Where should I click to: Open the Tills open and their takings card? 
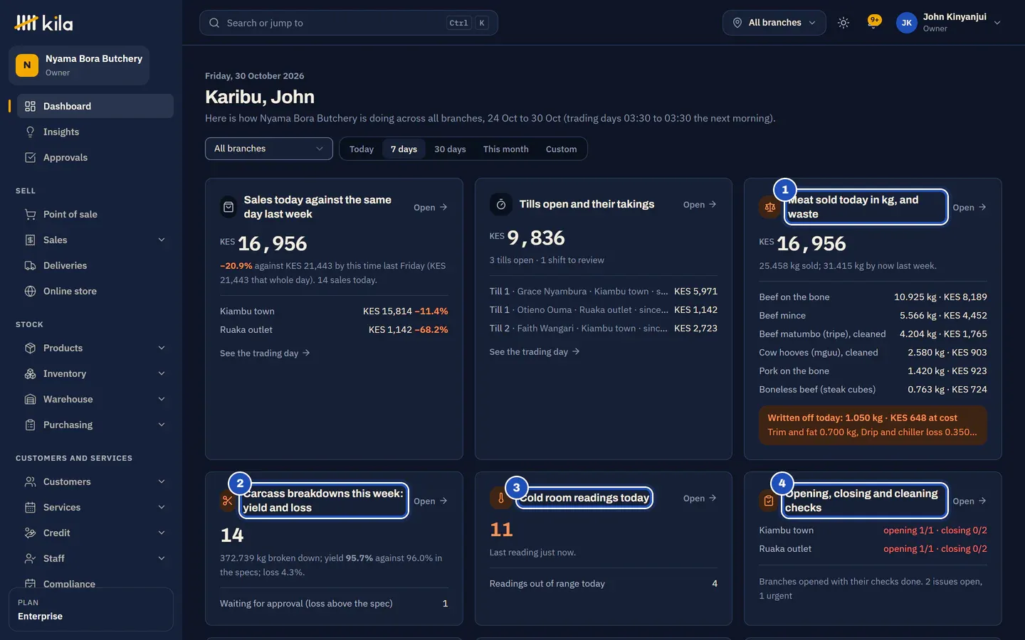point(700,204)
